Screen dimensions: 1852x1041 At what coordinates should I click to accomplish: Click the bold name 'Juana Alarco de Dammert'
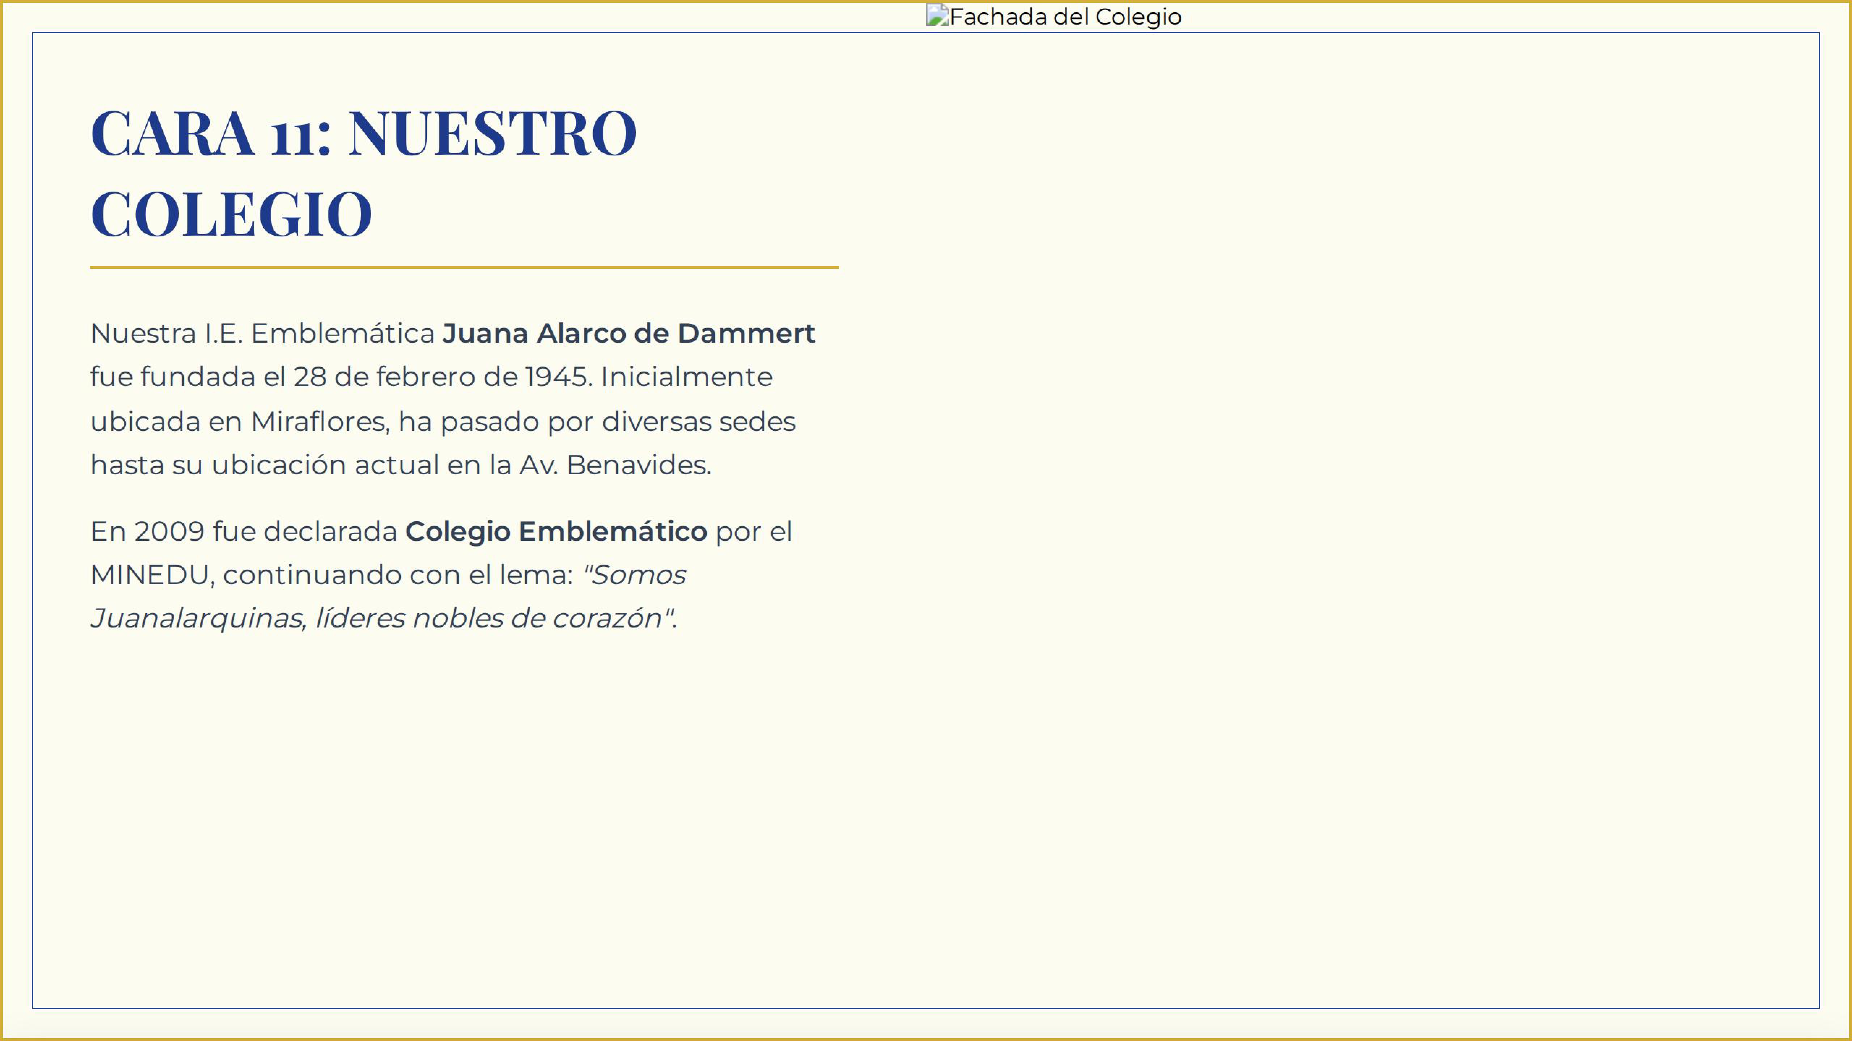[628, 333]
